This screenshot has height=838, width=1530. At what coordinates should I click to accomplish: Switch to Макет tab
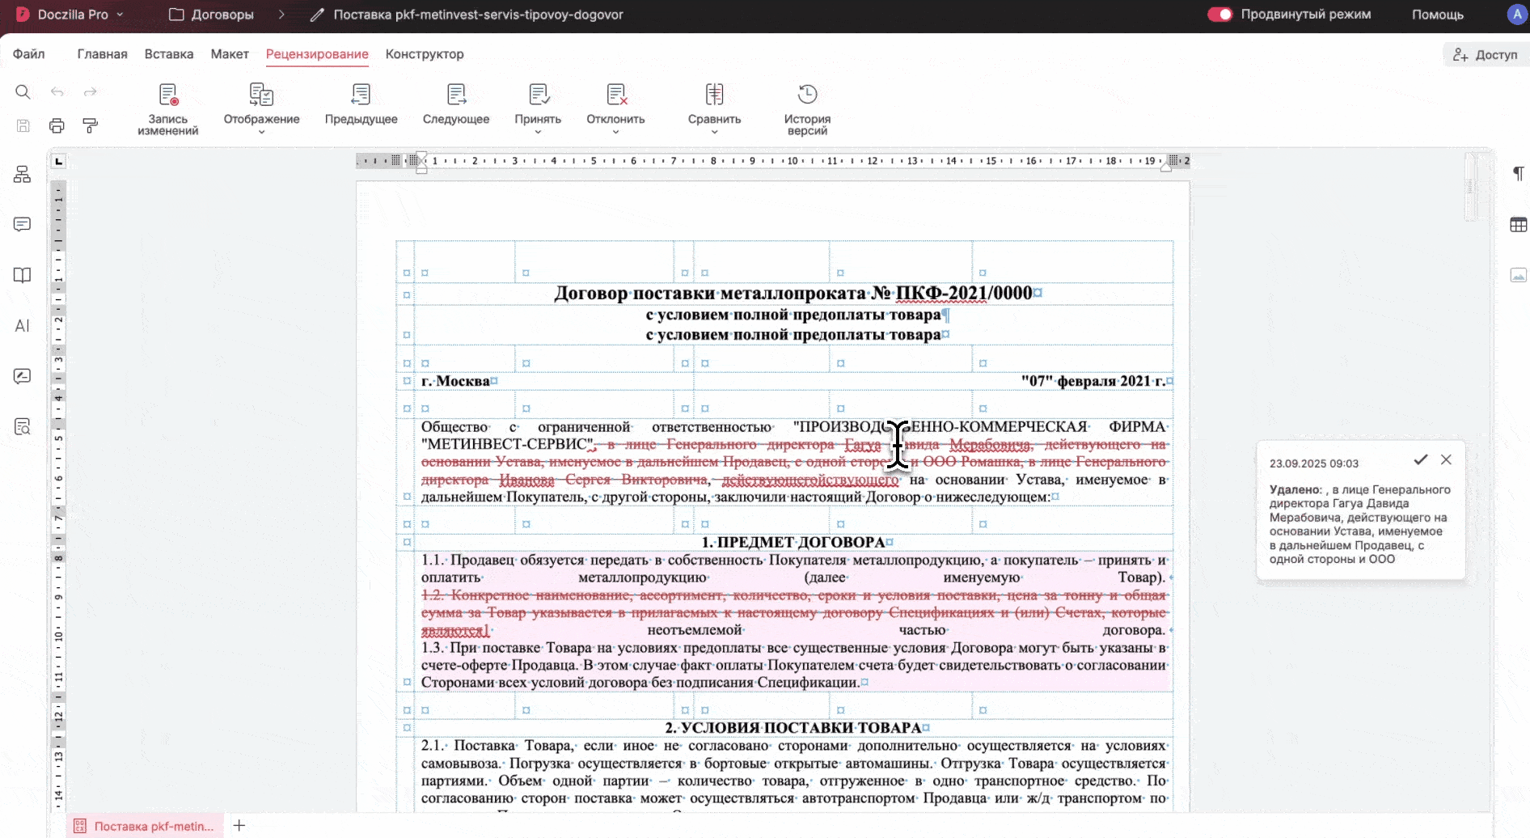(x=230, y=54)
